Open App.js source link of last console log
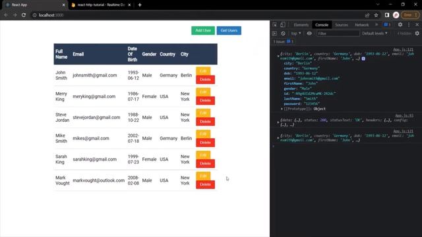Image resolution: width=422 pixels, height=237 pixels. coord(403,131)
